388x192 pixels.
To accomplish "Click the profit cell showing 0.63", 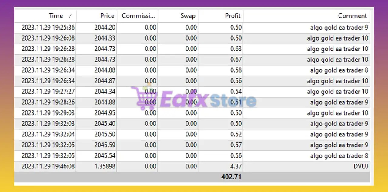I will click(236, 49).
